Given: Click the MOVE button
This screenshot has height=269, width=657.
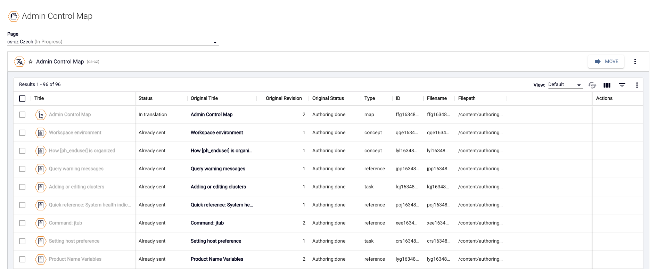Looking at the screenshot, I should (606, 62).
